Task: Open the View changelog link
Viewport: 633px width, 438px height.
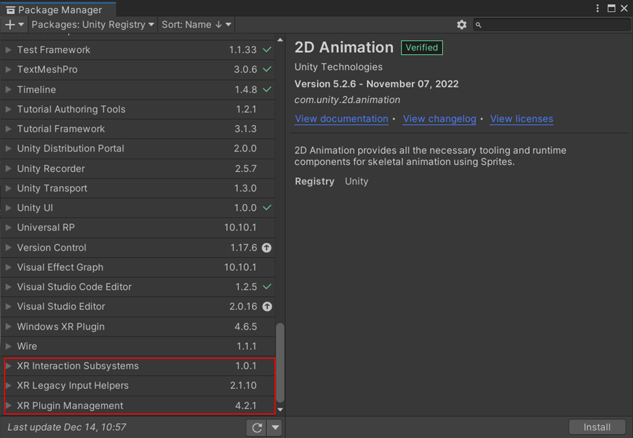Action: tap(439, 119)
